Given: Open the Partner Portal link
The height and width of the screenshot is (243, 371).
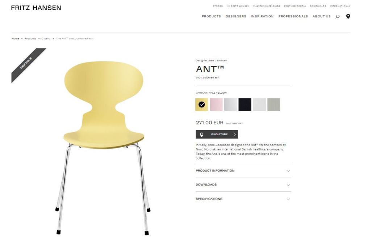Looking at the screenshot, I should (x=295, y=6).
